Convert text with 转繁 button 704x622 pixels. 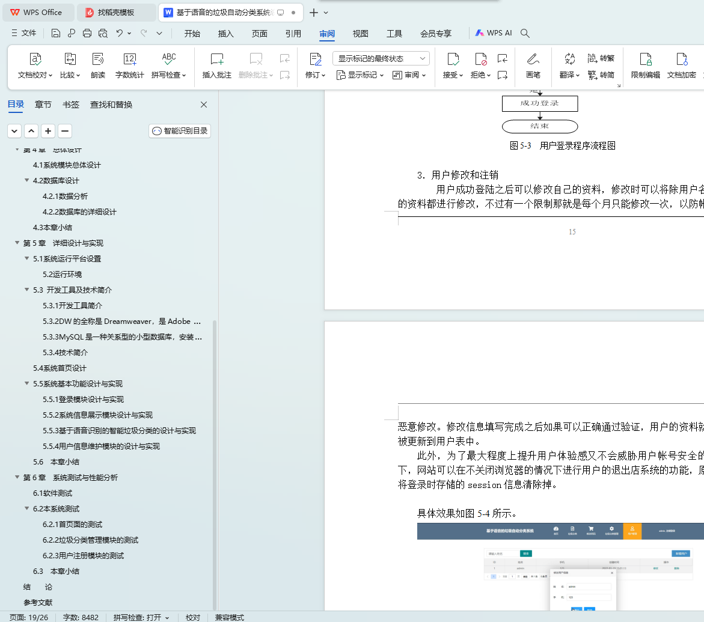(x=601, y=58)
